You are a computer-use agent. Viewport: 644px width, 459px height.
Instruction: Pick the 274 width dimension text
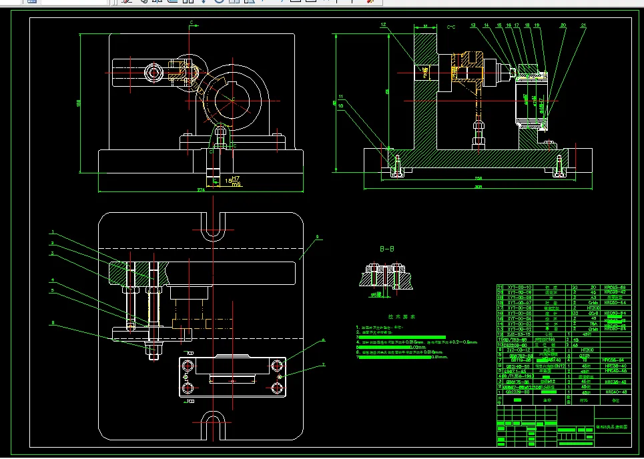pos(201,190)
